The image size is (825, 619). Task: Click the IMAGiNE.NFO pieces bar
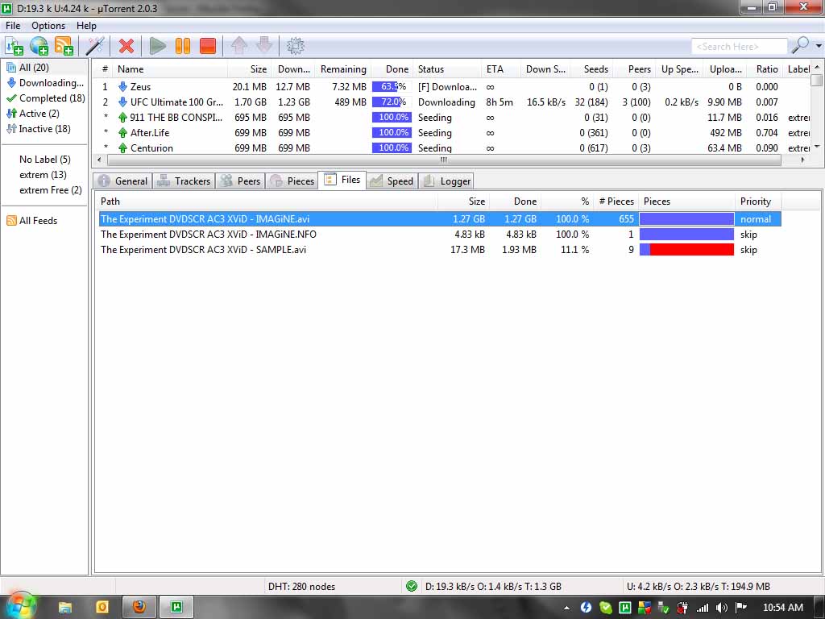(686, 235)
